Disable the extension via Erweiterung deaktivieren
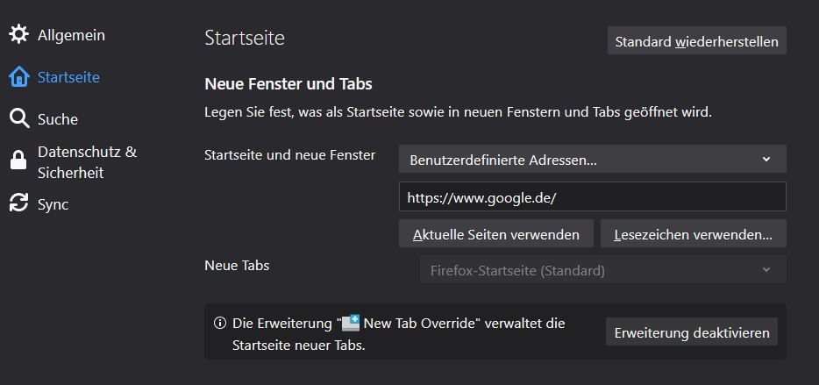 (x=692, y=332)
